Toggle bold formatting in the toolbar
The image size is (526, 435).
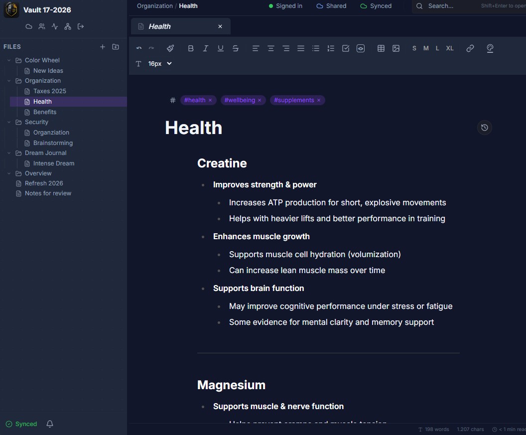point(190,48)
